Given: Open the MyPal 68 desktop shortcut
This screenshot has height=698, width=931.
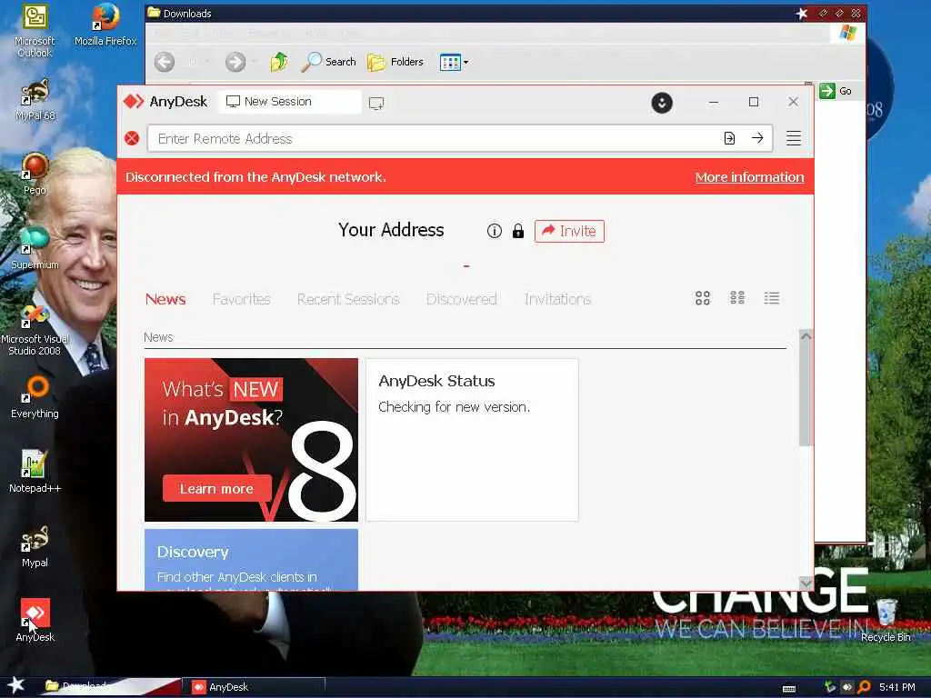Looking at the screenshot, I should tap(35, 99).
